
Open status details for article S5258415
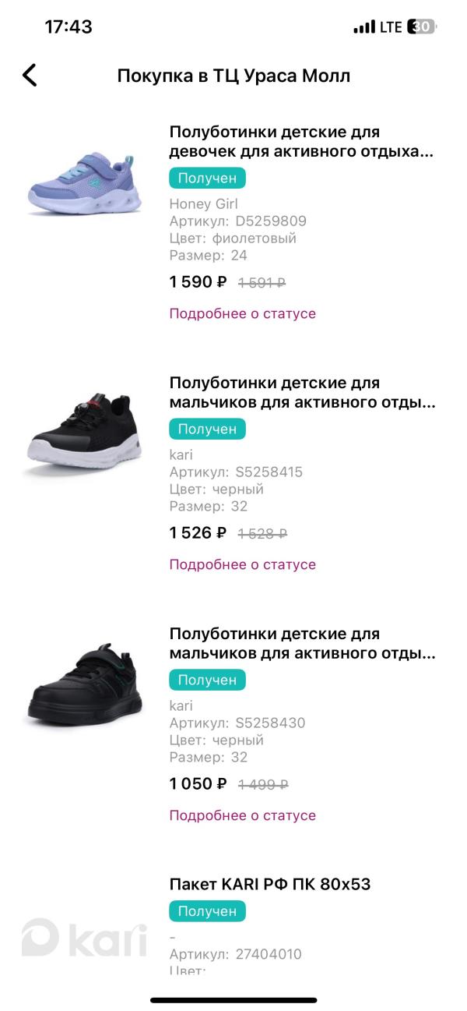point(243,564)
